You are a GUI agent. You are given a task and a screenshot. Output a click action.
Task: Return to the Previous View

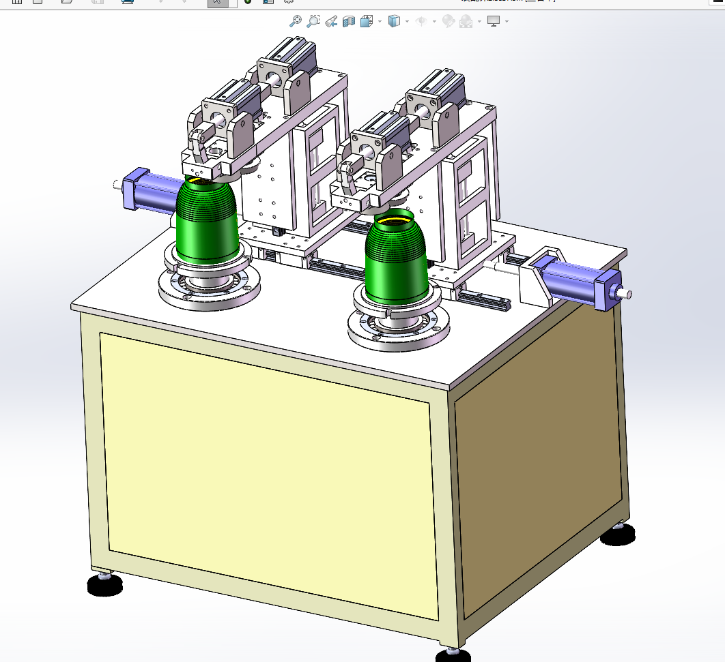coord(331,21)
